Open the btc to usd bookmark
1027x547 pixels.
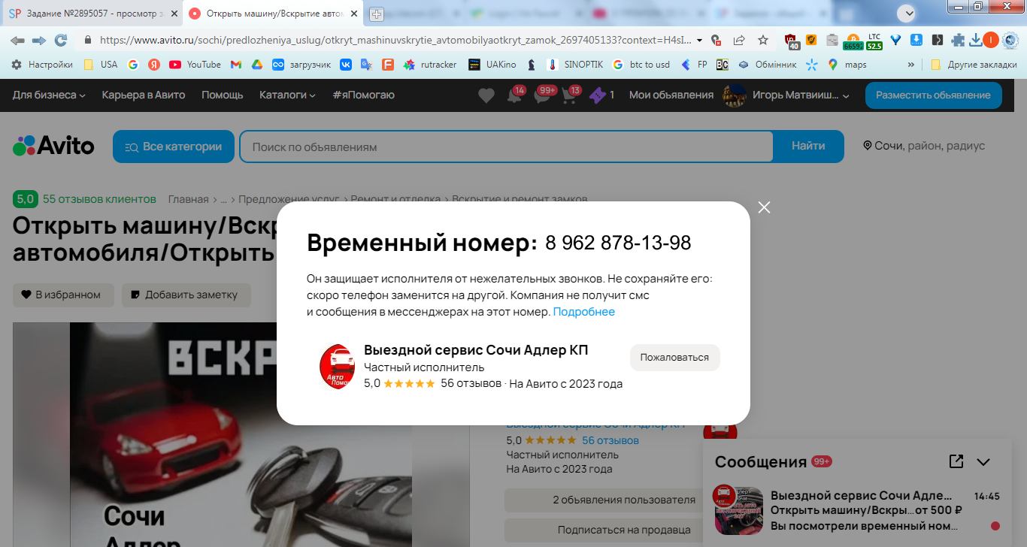coord(641,65)
